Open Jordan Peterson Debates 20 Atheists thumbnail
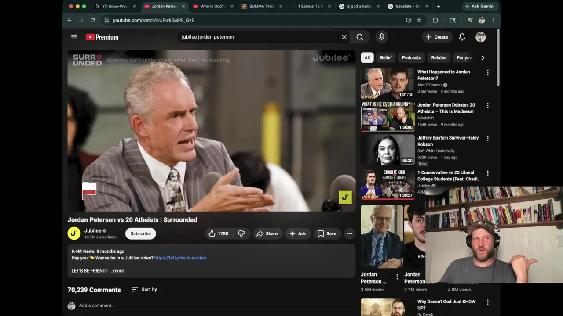Viewport: 563px width, 316px height. coord(388,116)
